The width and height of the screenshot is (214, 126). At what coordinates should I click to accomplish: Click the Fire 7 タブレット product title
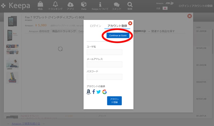tap(55, 17)
